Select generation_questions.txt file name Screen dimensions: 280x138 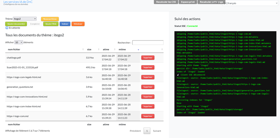[x=20, y=87]
